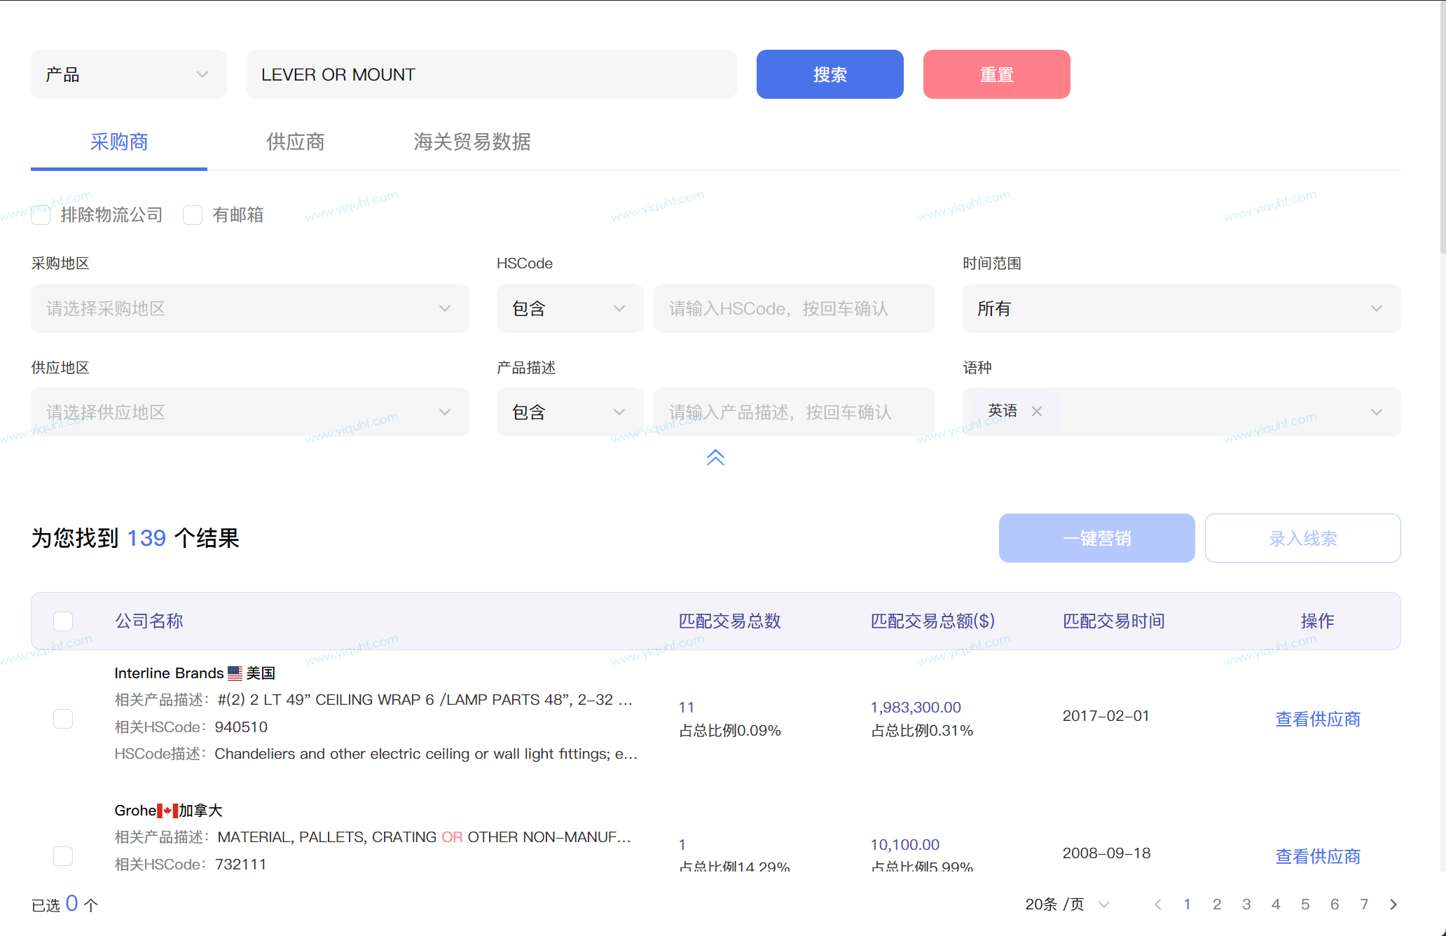Open the 产品 search type dropdown
The width and height of the screenshot is (1446, 936).
click(128, 74)
